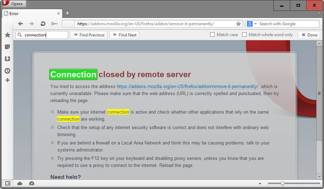Click the vertical scrollbar thumb
Screen dimensions: 324x189
[319, 93]
